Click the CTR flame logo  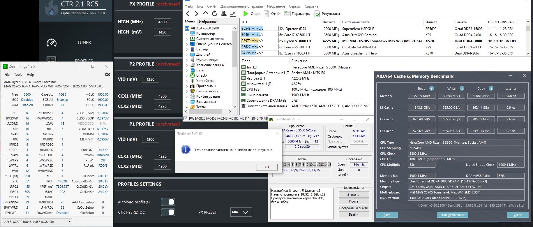point(52,9)
